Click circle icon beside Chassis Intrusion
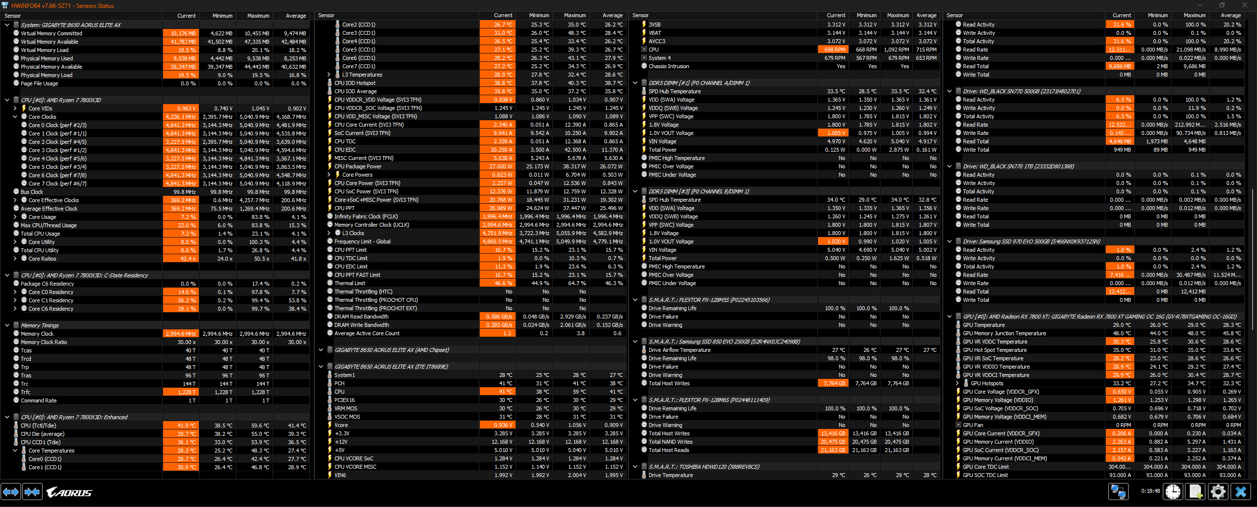1257x507 pixels. (x=644, y=66)
